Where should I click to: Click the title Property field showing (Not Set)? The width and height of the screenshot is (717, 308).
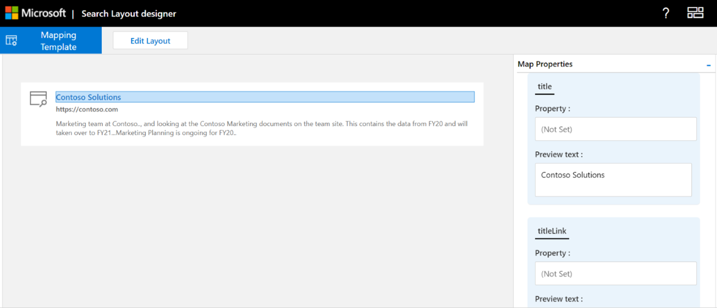tap(616, 129)
